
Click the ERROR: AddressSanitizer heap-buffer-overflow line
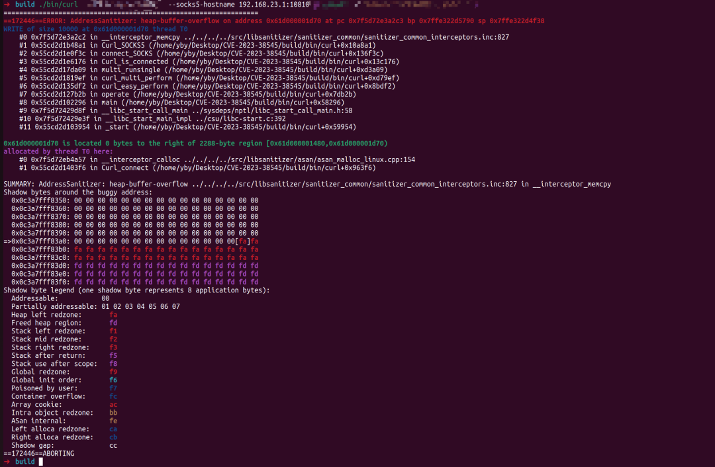(273, 21)
